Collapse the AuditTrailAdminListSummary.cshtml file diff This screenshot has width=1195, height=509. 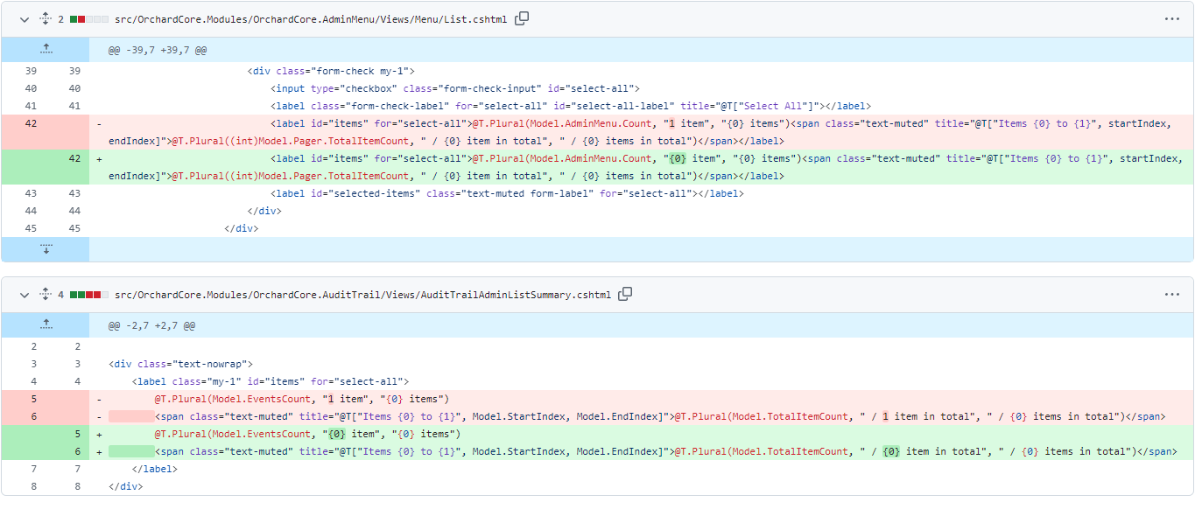pos(25,295)
